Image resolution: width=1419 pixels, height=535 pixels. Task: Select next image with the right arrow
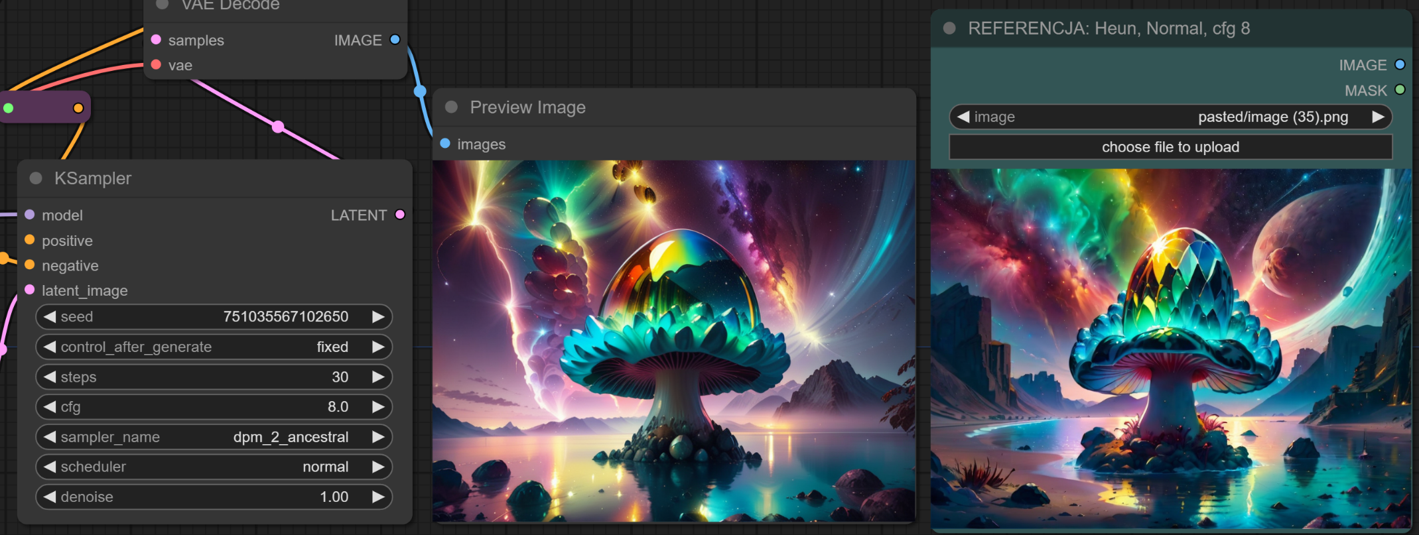(1378, 117)
